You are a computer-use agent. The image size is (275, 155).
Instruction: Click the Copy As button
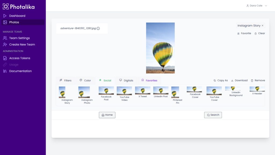pyautogui.click(x=220, y=80)
